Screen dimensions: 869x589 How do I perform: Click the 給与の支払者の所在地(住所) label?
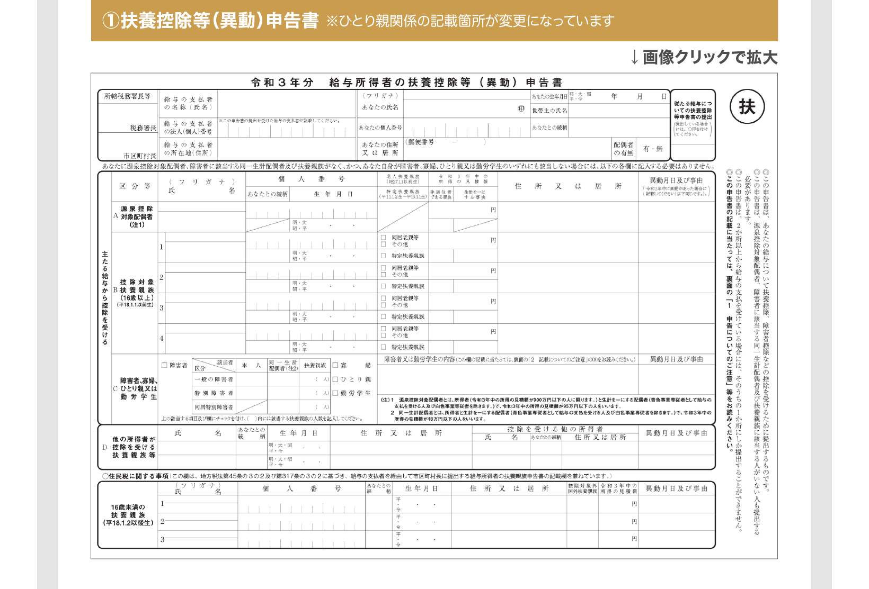click(188, 149)
